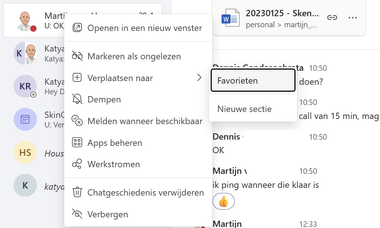This screenshot has height=228, width=380.
Task: Select Melden wanneer beschikbaar
Action: [x=145, y=121]
